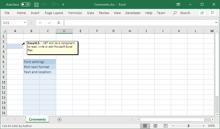This screenshot has height=129, width=220.
Task: Switch to Page Break Preview icon
Action: pos(165,126)
